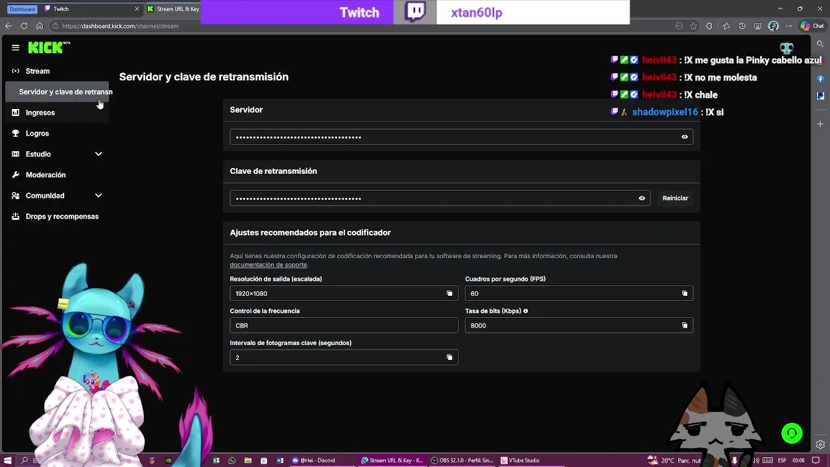
Task: Click shadowpixel16 username in chat overlay
Action: click(665, 112)
